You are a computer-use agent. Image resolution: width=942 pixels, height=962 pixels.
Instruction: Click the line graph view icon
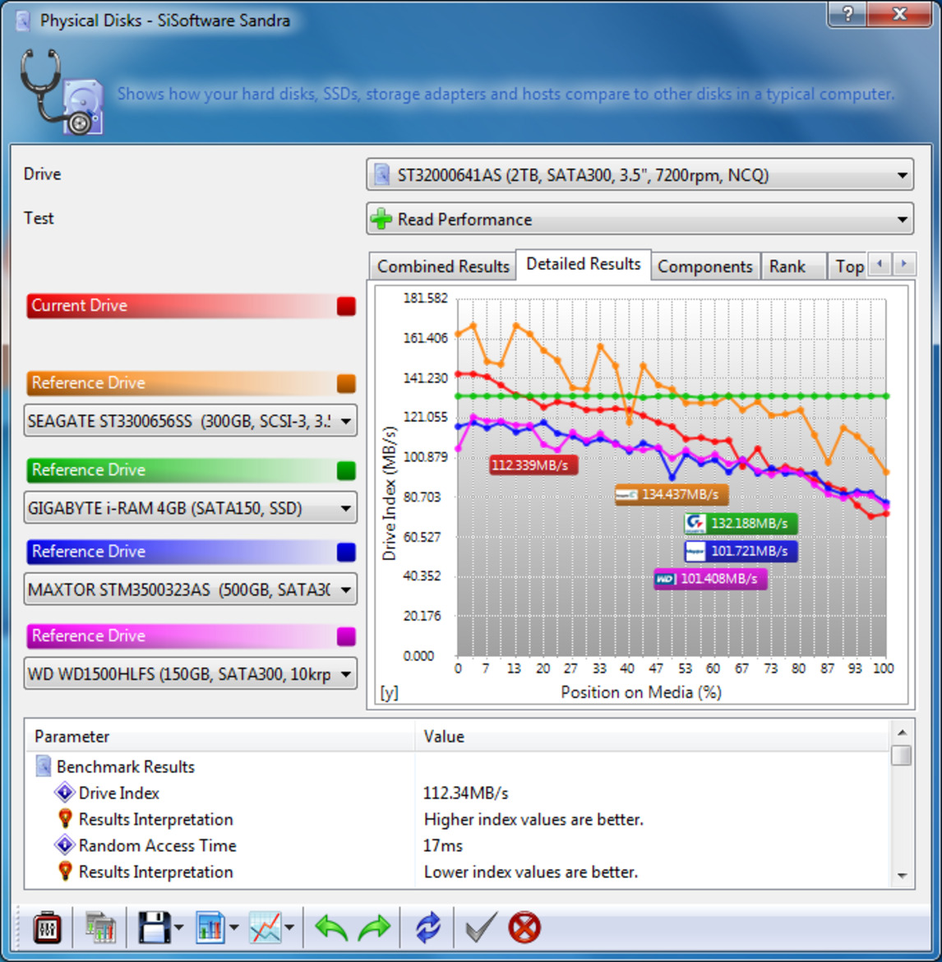tap(266, 927)
